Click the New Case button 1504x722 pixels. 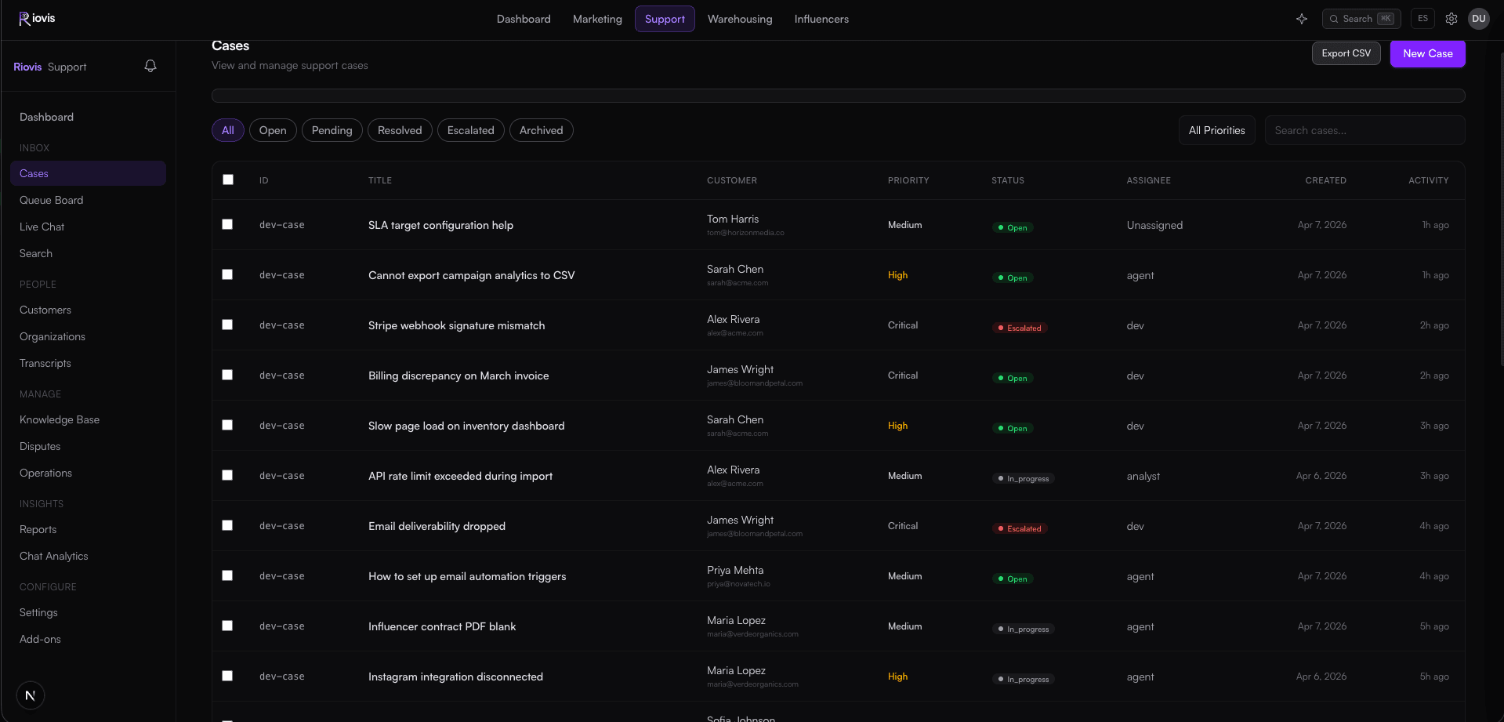click(1427, 53)
